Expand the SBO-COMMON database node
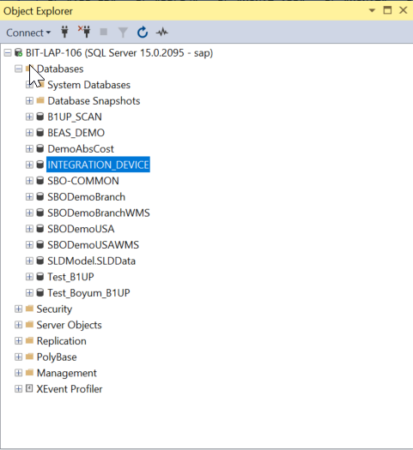The width and height of the screenshot is (413, 450). pyautogui.click(x=29, y=181)
